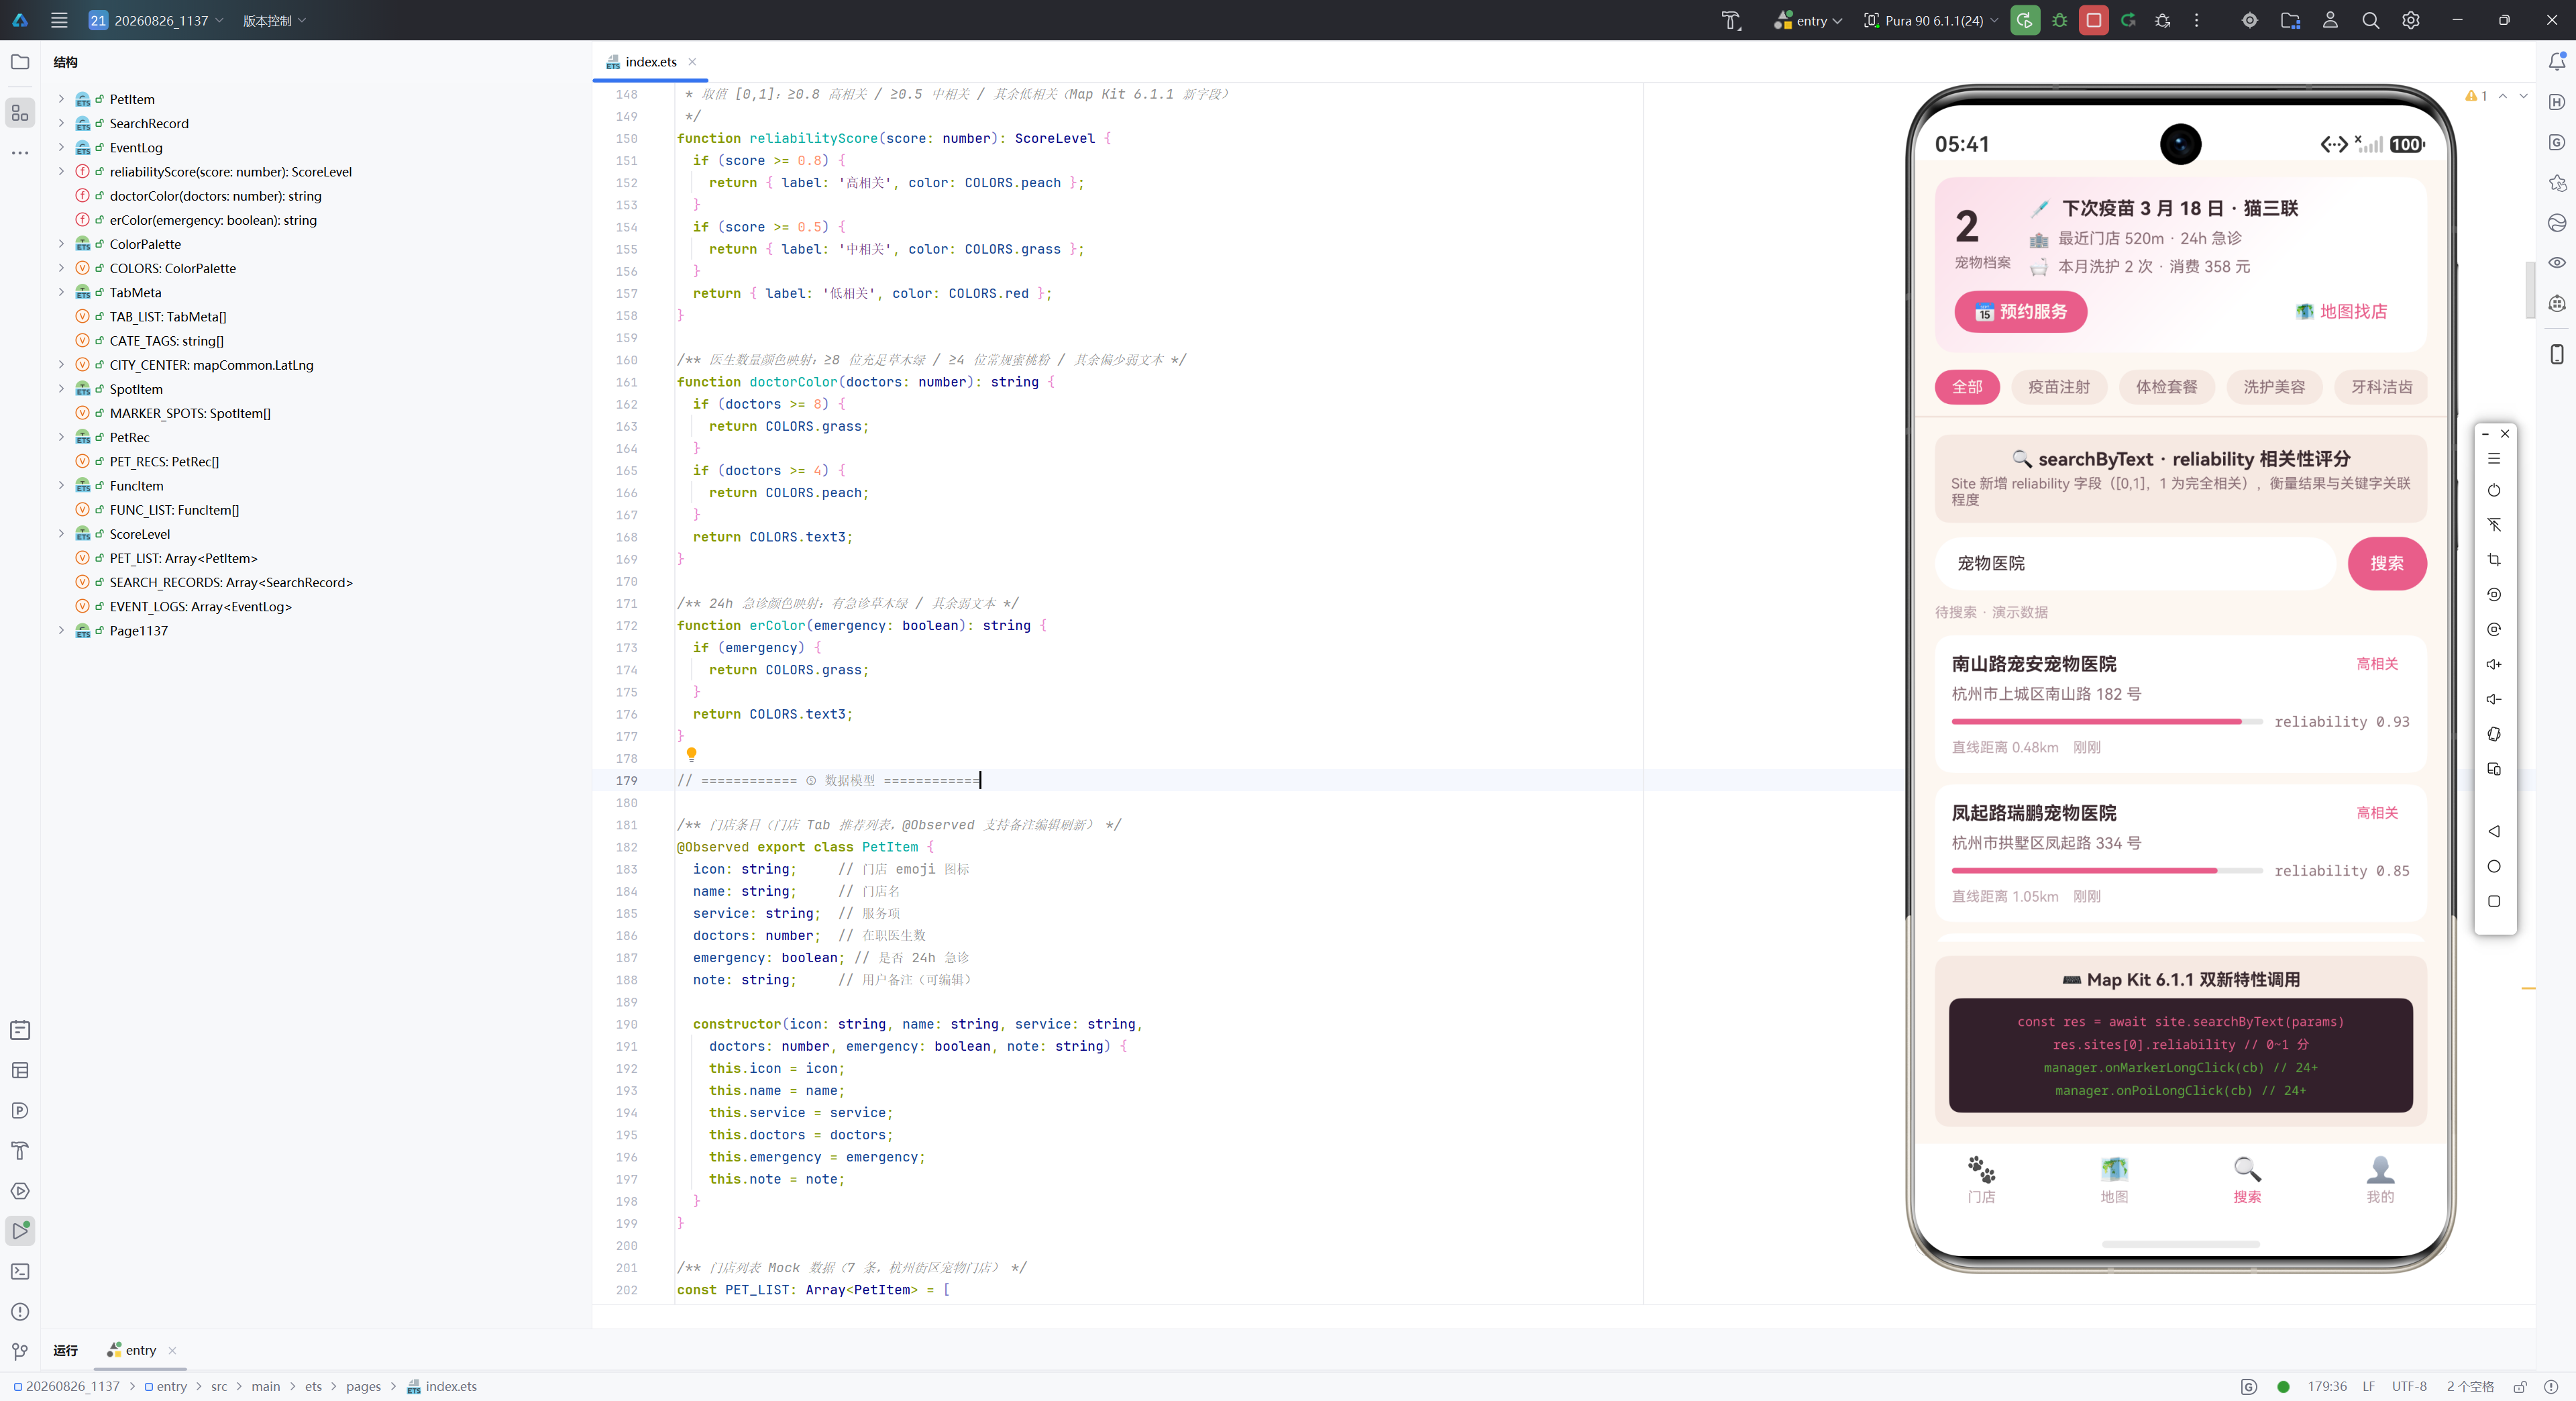Tap the 搜索 bottom tab in emulator
2576x1401 pixels.
[2247, 1180]
